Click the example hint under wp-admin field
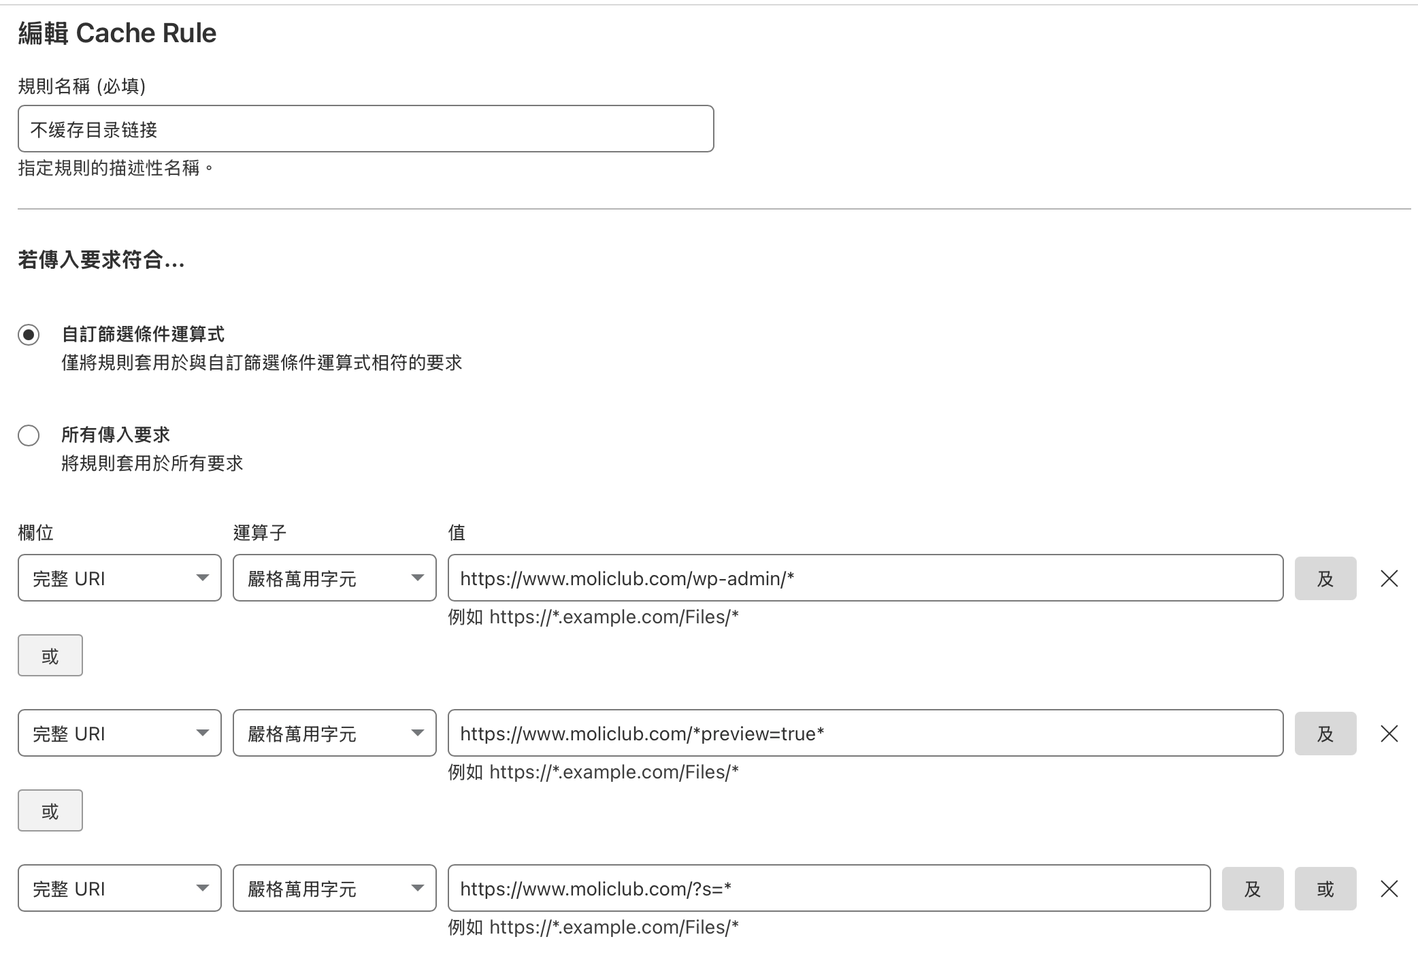Viewport: 1418px width, 954px height. point(593,617)
